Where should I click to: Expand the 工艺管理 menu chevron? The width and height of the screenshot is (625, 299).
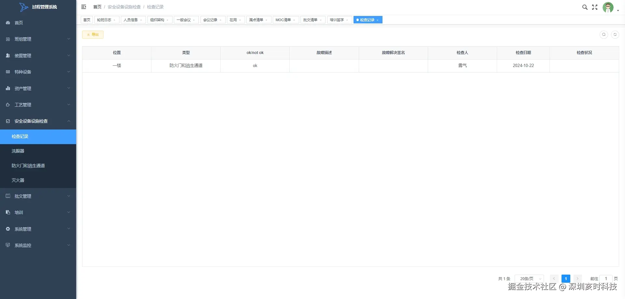69,105
